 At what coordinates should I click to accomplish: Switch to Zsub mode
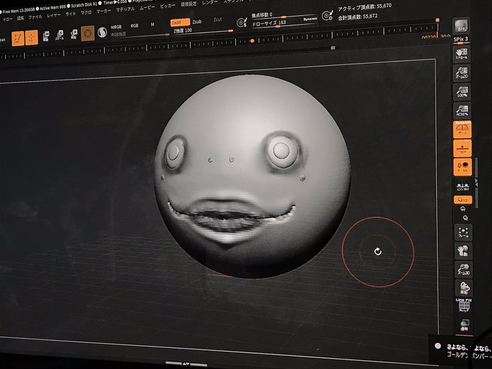tap(197, 21)
